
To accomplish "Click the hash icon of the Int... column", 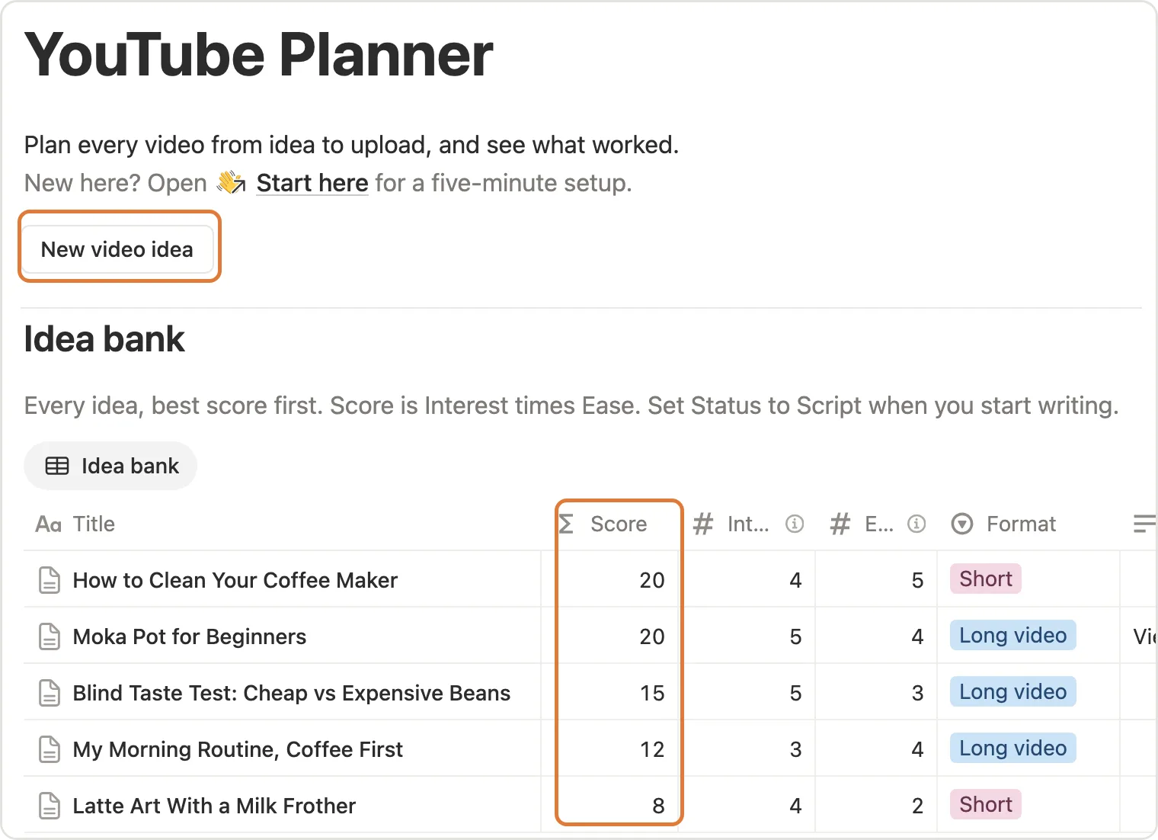I will [x=703, y=524].
